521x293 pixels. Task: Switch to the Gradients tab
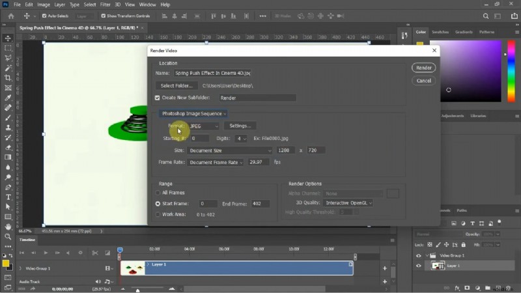(x=464, y=32)
